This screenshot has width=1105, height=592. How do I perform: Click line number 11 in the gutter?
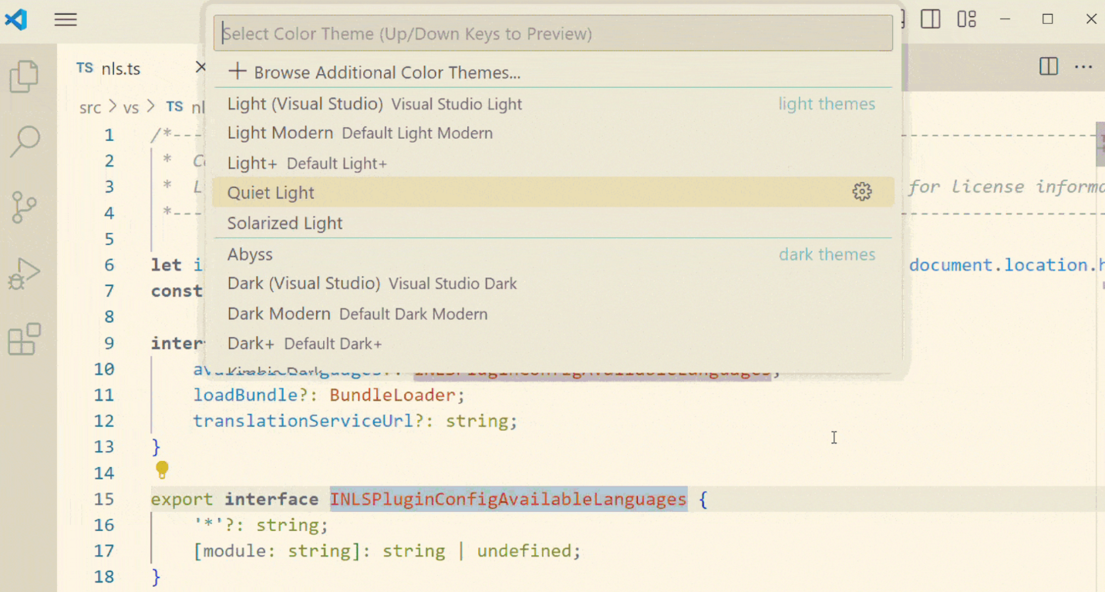[x=104, y=395]
